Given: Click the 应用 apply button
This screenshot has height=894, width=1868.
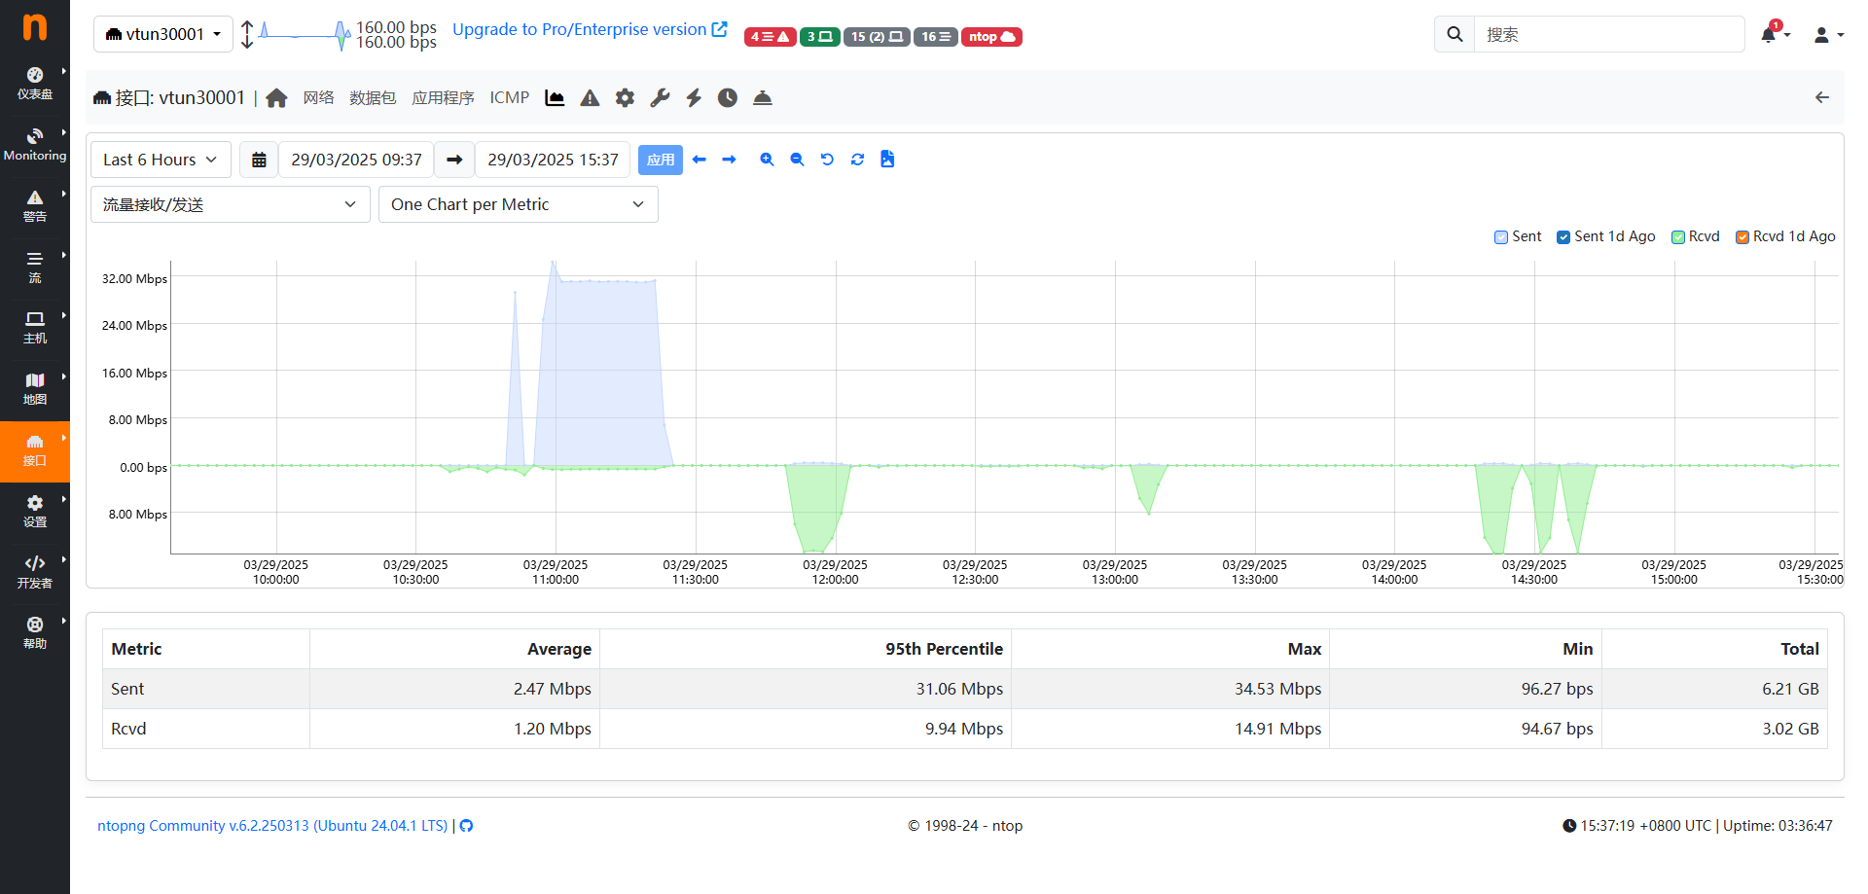Looking at the screenshot, I should pos(661,160).
